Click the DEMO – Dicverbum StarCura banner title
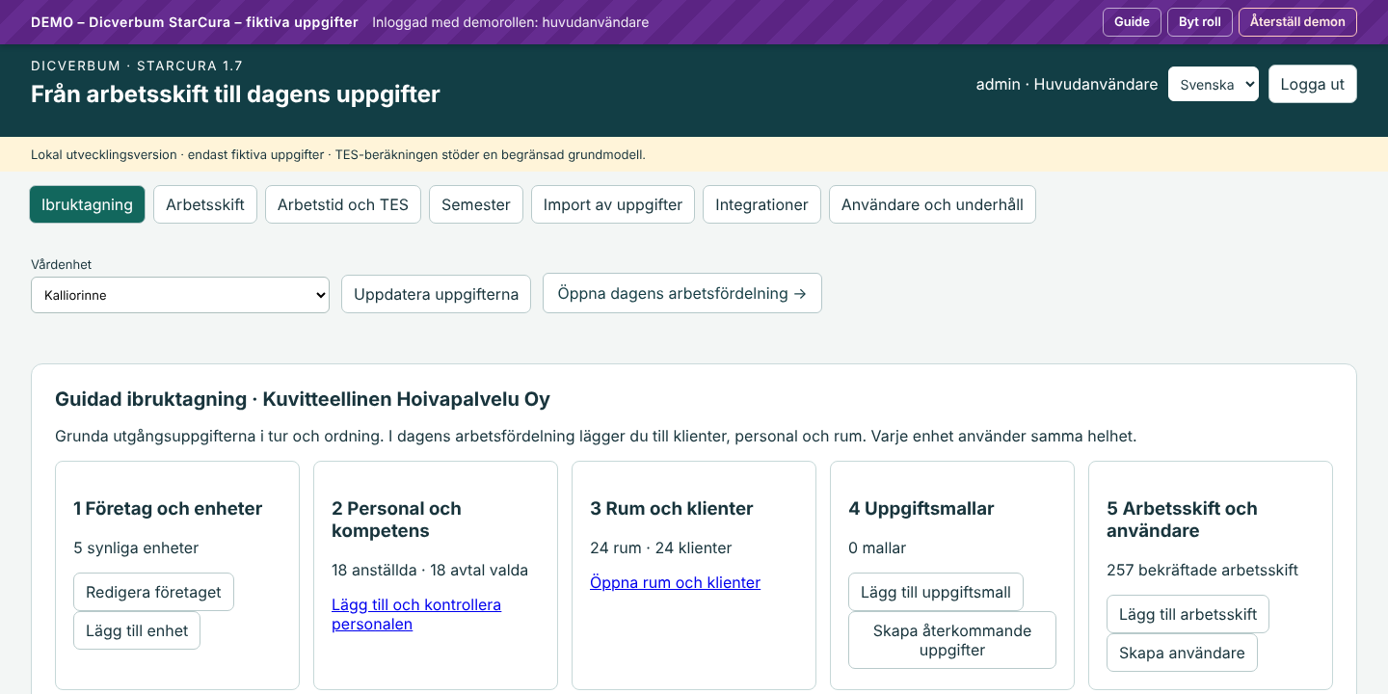 coord(195,22)
